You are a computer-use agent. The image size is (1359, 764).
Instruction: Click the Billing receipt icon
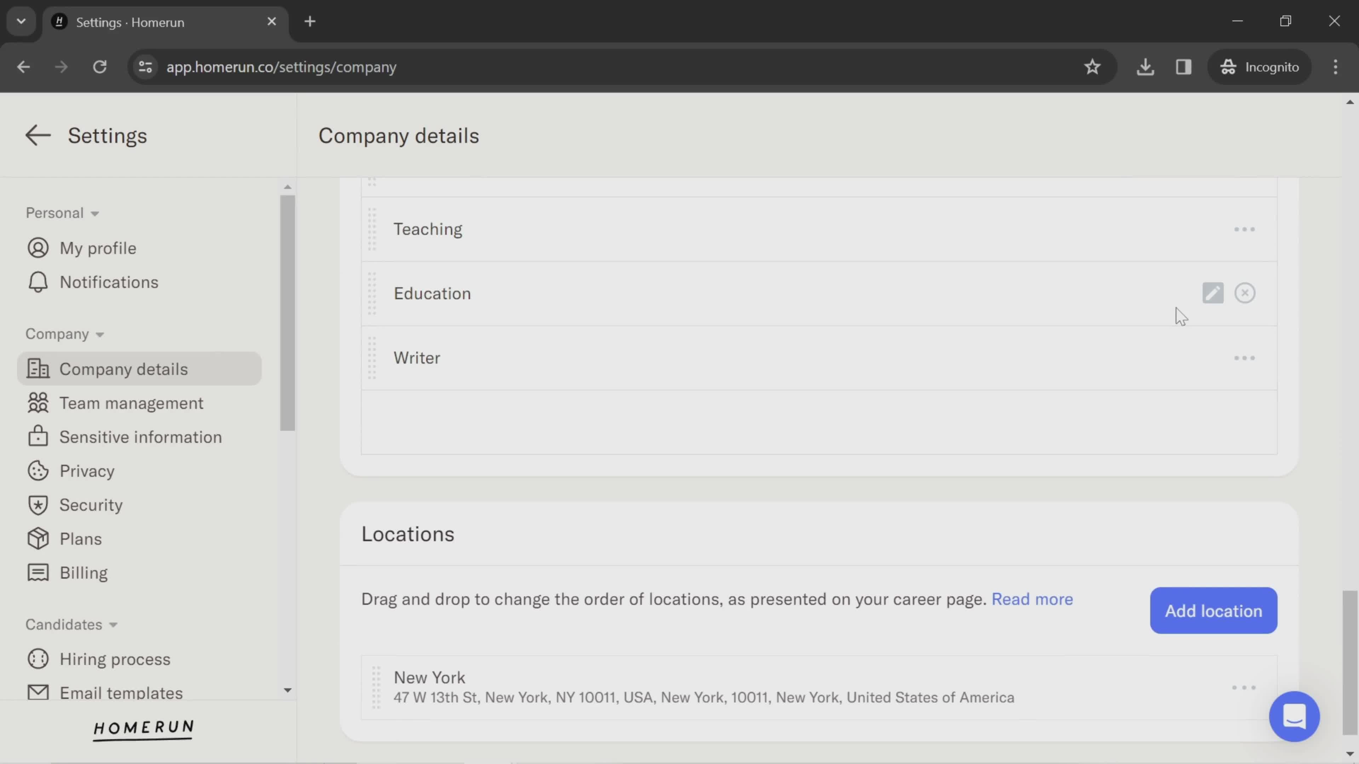point(38,573)
